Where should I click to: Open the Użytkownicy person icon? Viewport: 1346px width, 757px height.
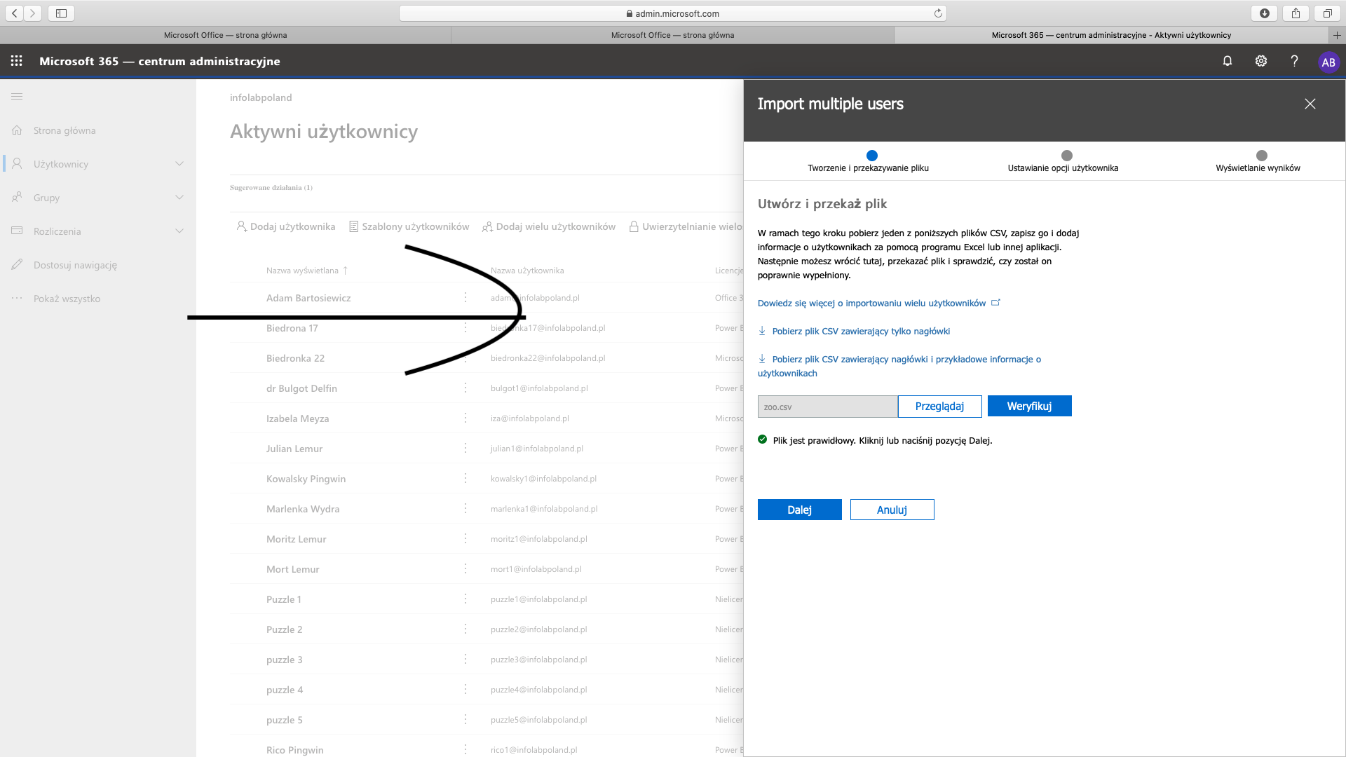click(x=18, y=163)
